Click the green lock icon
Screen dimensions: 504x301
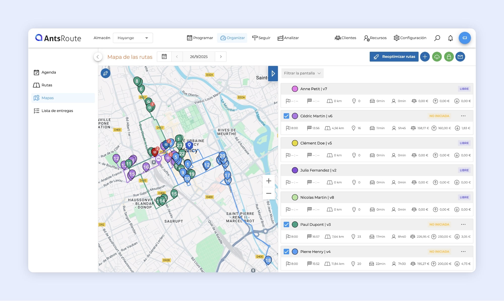coord(449,57)
